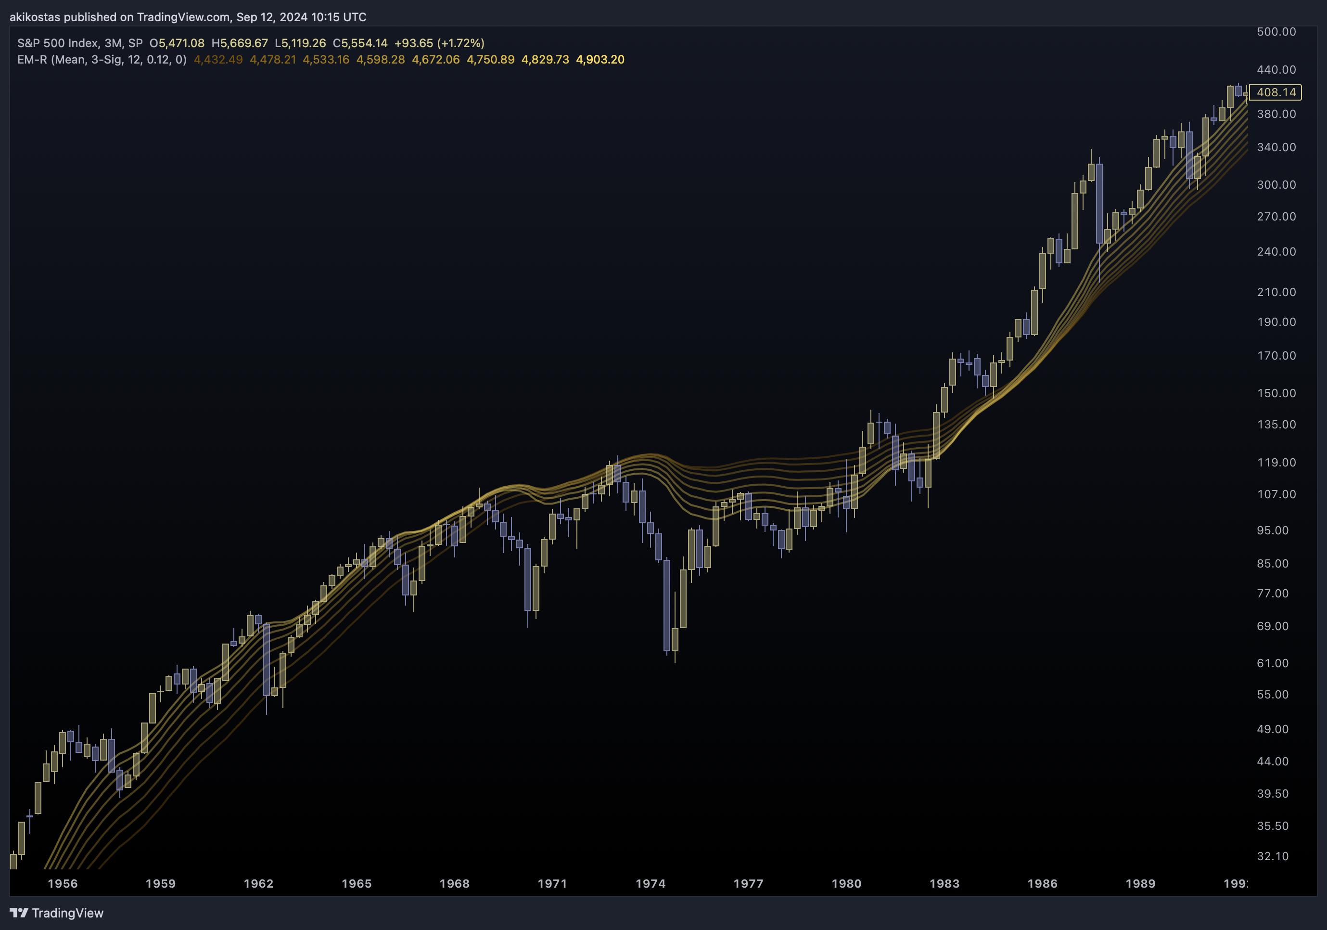
Task: Click the indicator value 4,829.73
Action: point(545,60)
